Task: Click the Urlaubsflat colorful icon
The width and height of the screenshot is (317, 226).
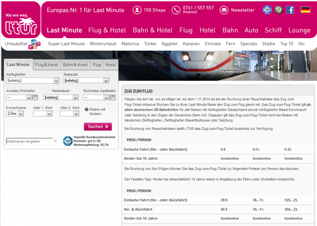Action: 34,44
